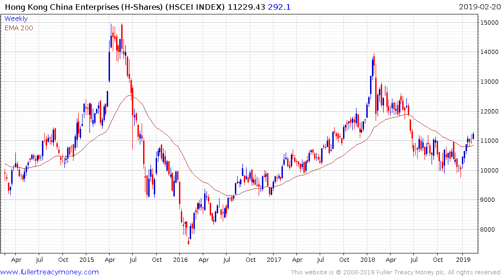Select the 11229.43 last price value

[248, 7]
